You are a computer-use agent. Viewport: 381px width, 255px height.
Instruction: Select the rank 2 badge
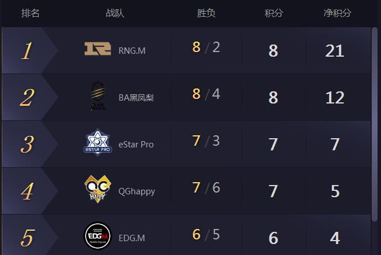pyautogui.click(x=26, y=98)
